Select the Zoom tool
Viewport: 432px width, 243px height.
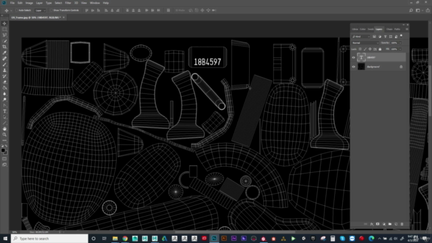[x=5, y=135]
